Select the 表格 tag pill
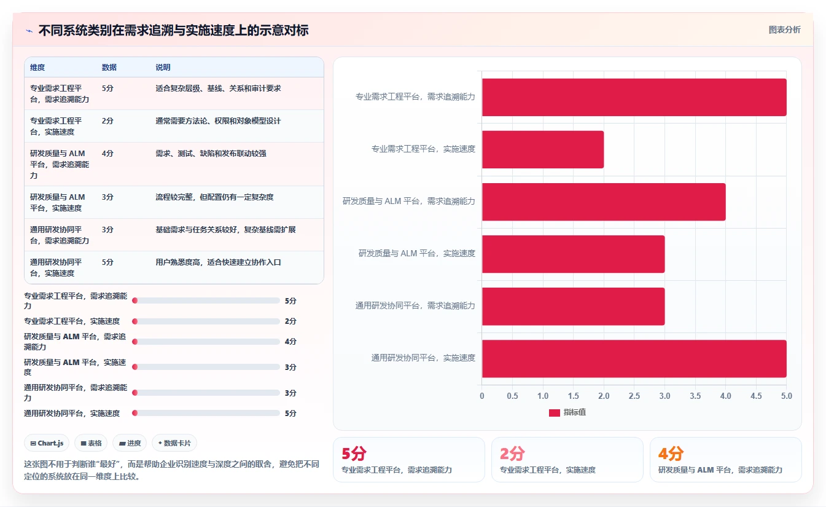The width and height of the screenshot is (826, 507). pyautogui.click(x=91, y=443)
